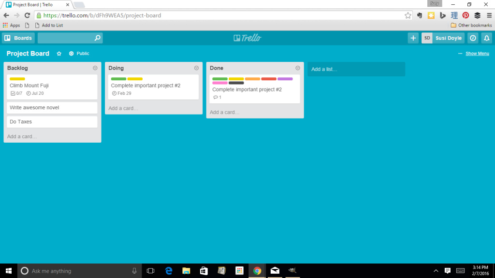Change Public board visibility
Viewport: 495px width, 278px height.
pyautogui.click(x=79, y=54)
